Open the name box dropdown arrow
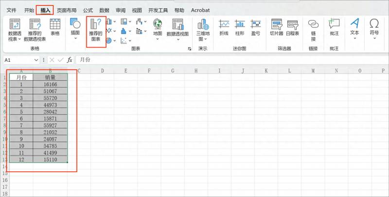The image size is (389, 197). 36,60
